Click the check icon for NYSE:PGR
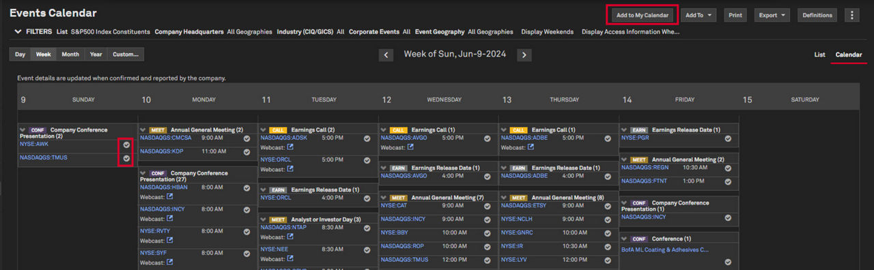This screenshot has height=270, width=874. coord(728,138)
